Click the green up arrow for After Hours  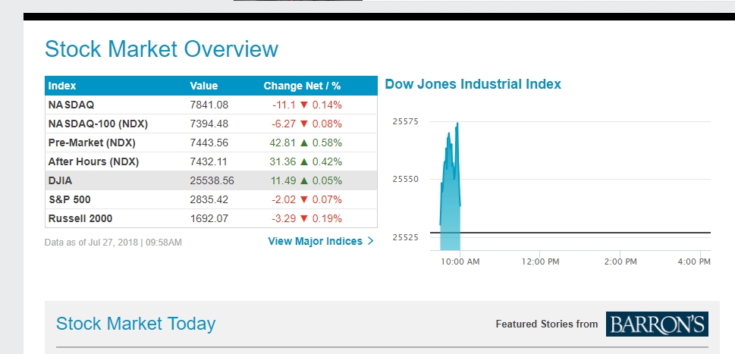point(304,161)
